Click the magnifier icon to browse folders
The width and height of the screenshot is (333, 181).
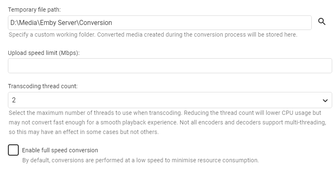[x=322, y=22]
